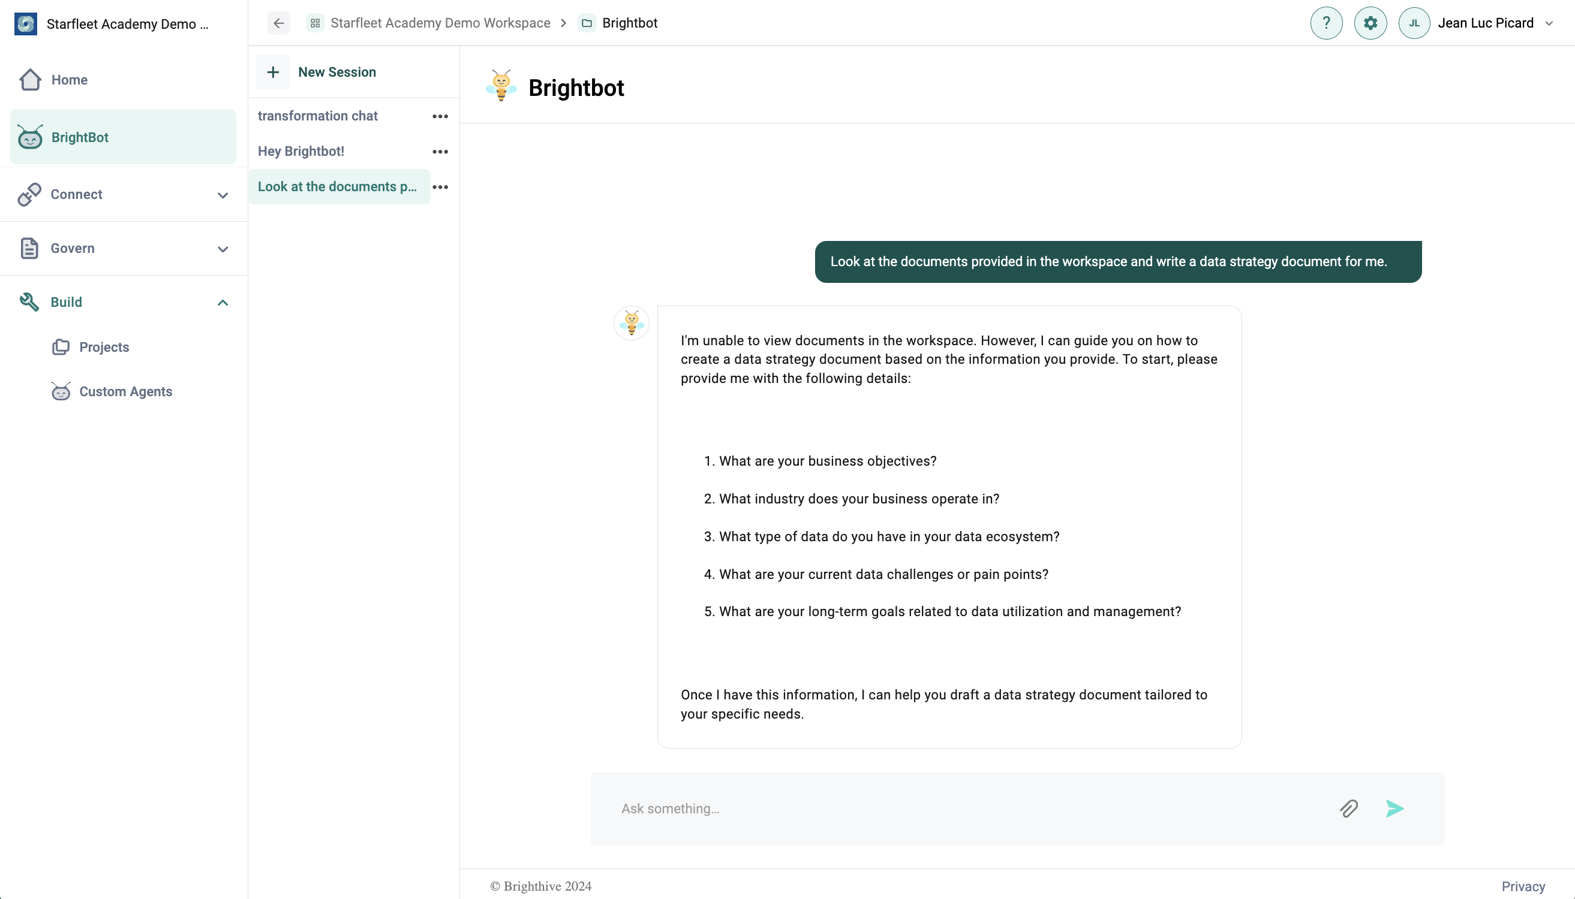Click "I'm unable to view documents" reply paragraph
Image resolution: width=1575 pixels, height=899 pixels.
click(x=949, y=360)
